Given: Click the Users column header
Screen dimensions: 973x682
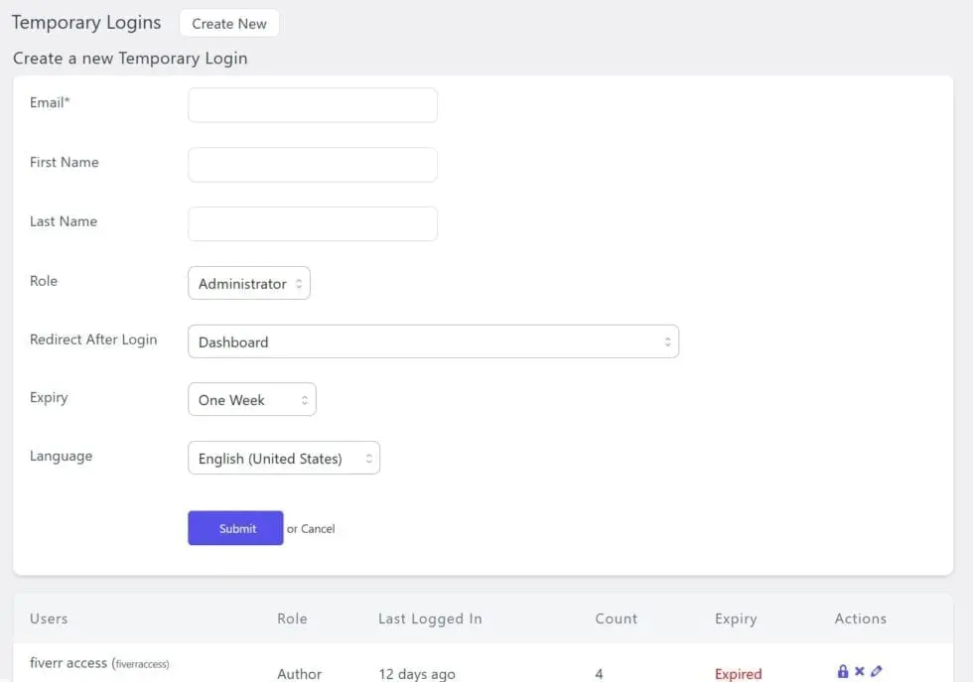Looking at the screenshot, I should (x=49, y=618).
